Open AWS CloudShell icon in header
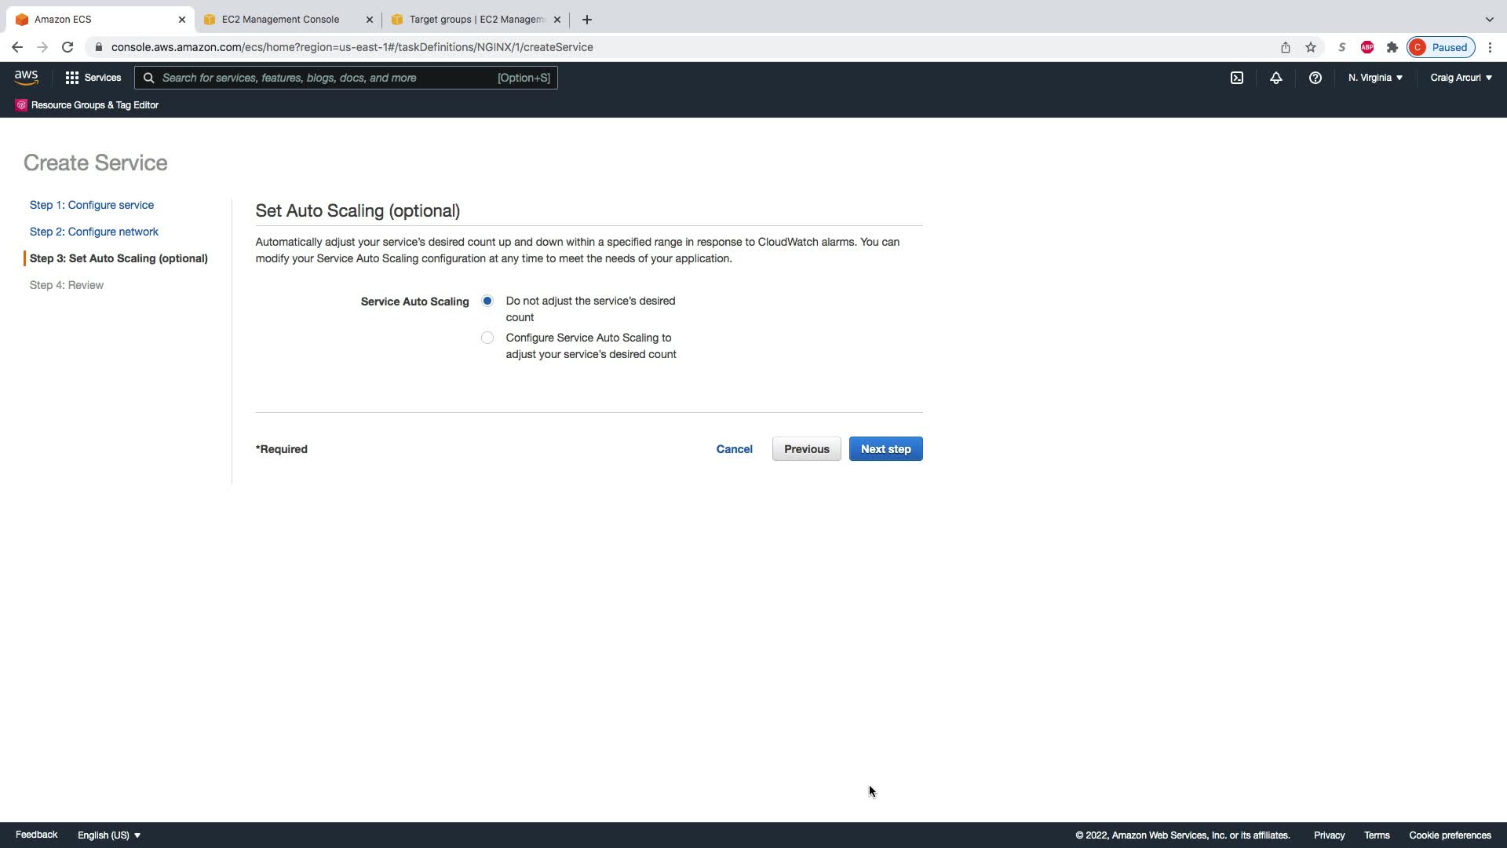The image size is (1507, 848). [x=1236, y=78]
